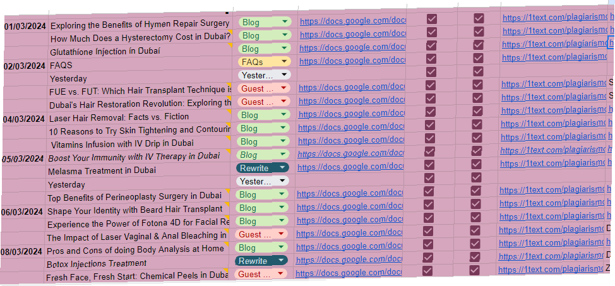Toggle second checkbox in Botox Injections Treatment row
615x286 pixels.
(475, 257)
